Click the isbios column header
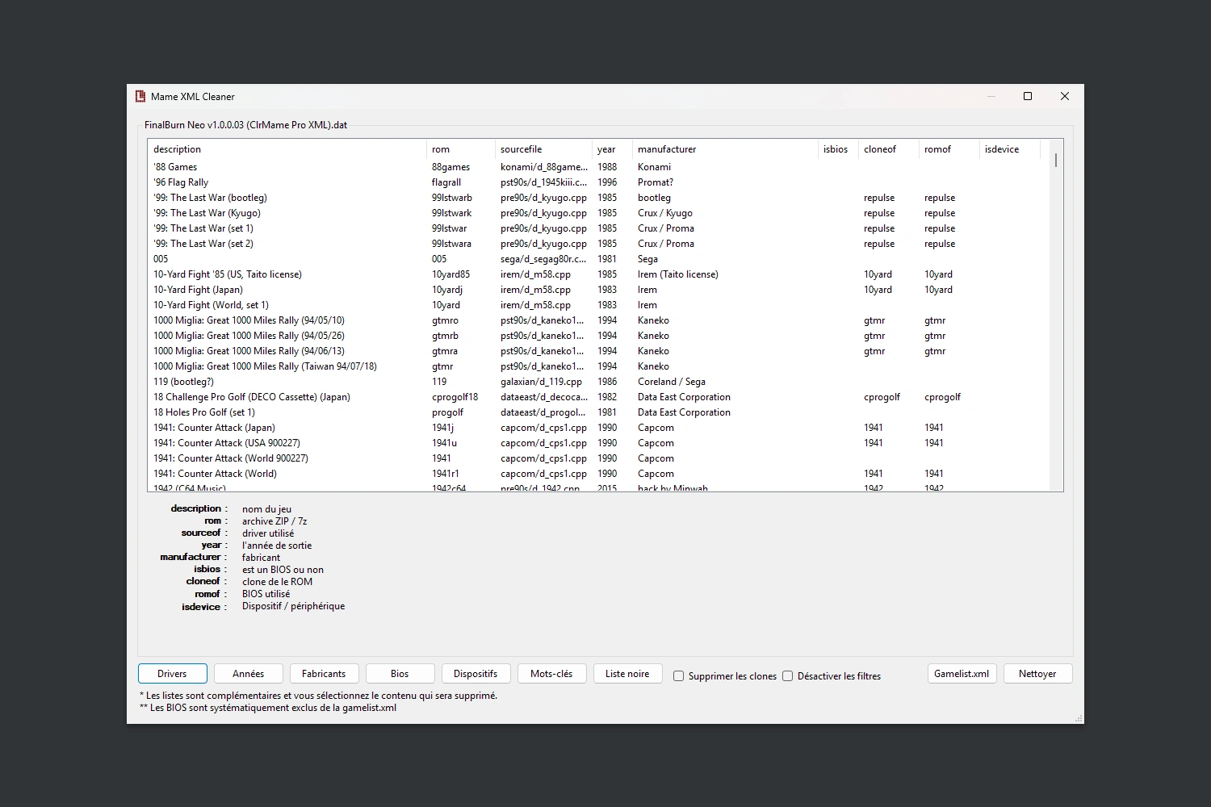This screenshot has width=1211, height=807. tap(838, 149)
